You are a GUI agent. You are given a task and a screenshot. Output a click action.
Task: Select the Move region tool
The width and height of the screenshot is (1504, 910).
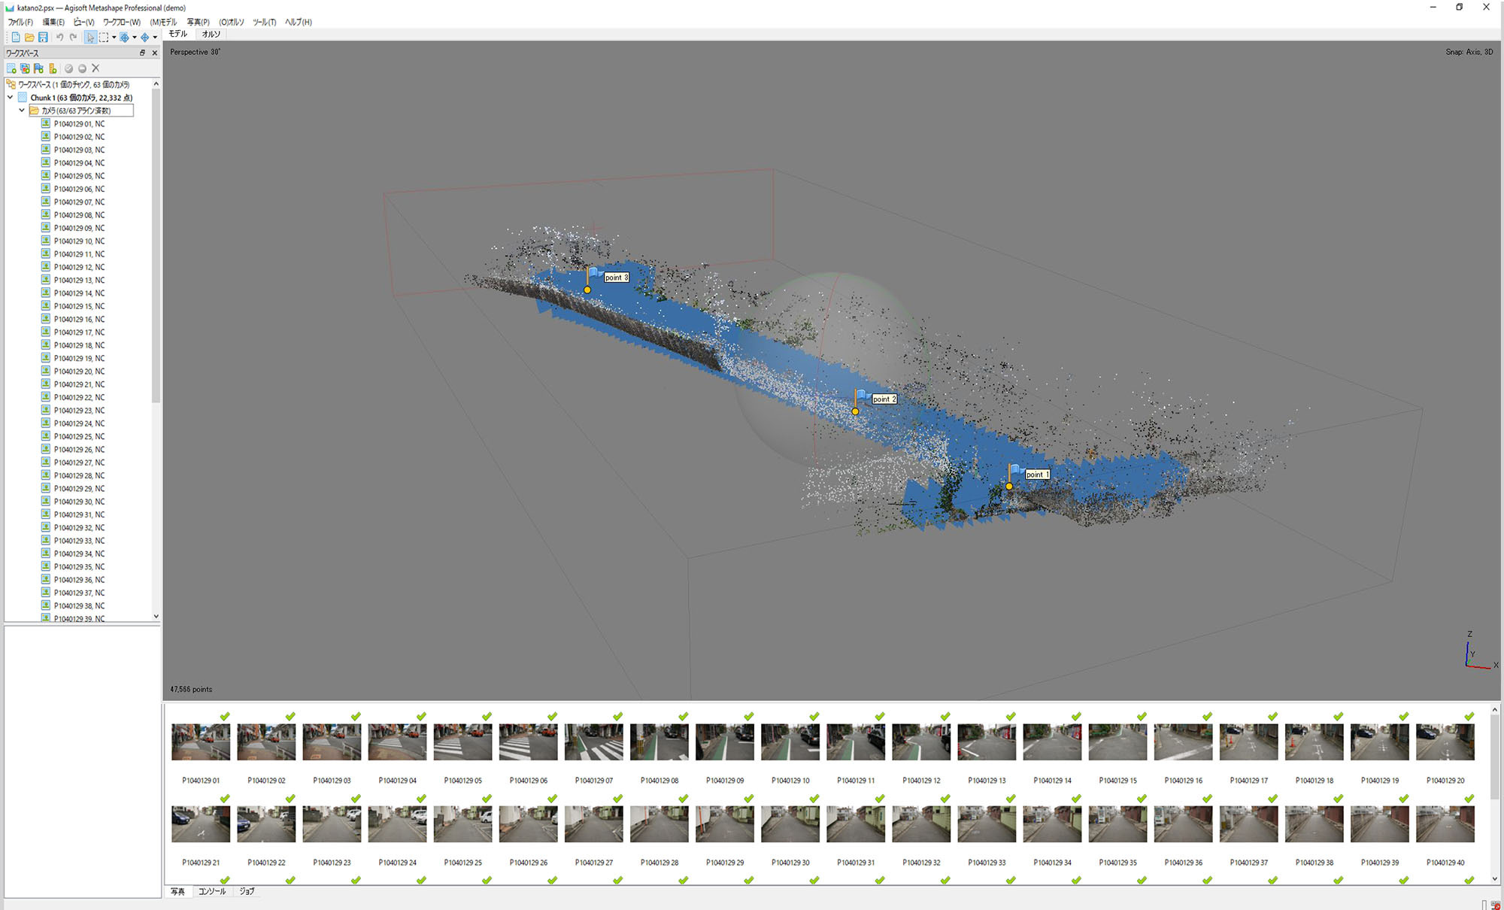pyautogui.click(x=125, y=37)
